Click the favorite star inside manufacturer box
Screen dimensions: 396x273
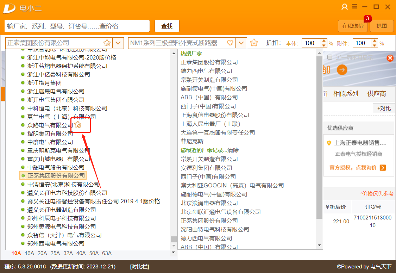107,43
